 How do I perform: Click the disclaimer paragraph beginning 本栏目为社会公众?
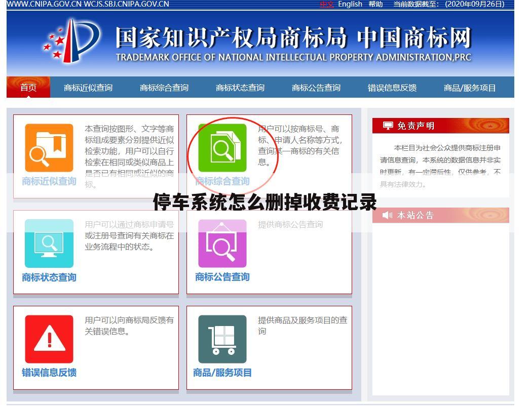pos(440,166)
